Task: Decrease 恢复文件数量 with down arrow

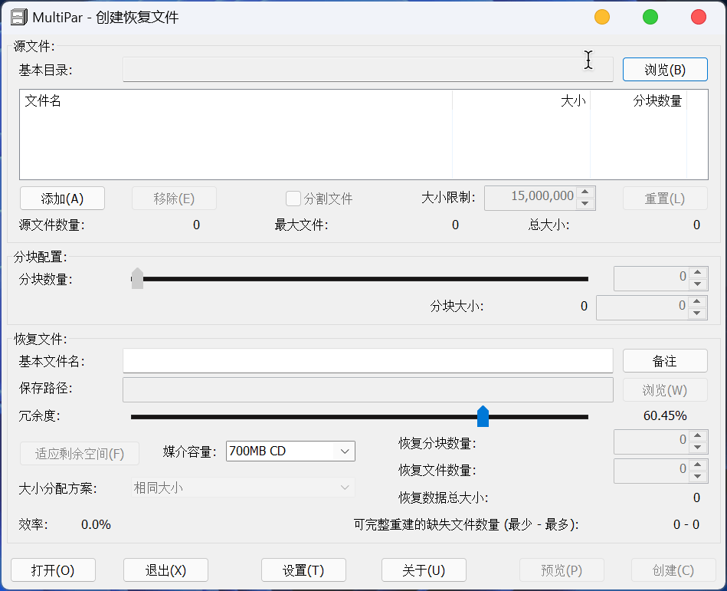Action: click(698, 477)
